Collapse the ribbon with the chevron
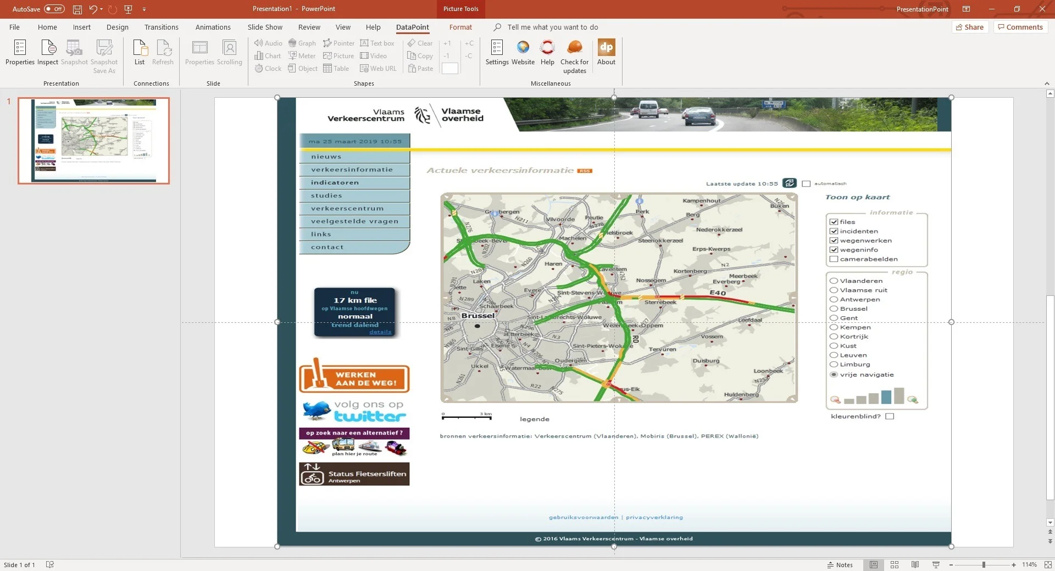 1047,83
